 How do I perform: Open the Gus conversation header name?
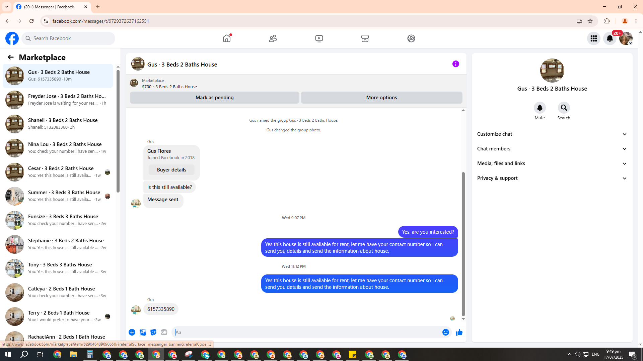coord(182,65)
